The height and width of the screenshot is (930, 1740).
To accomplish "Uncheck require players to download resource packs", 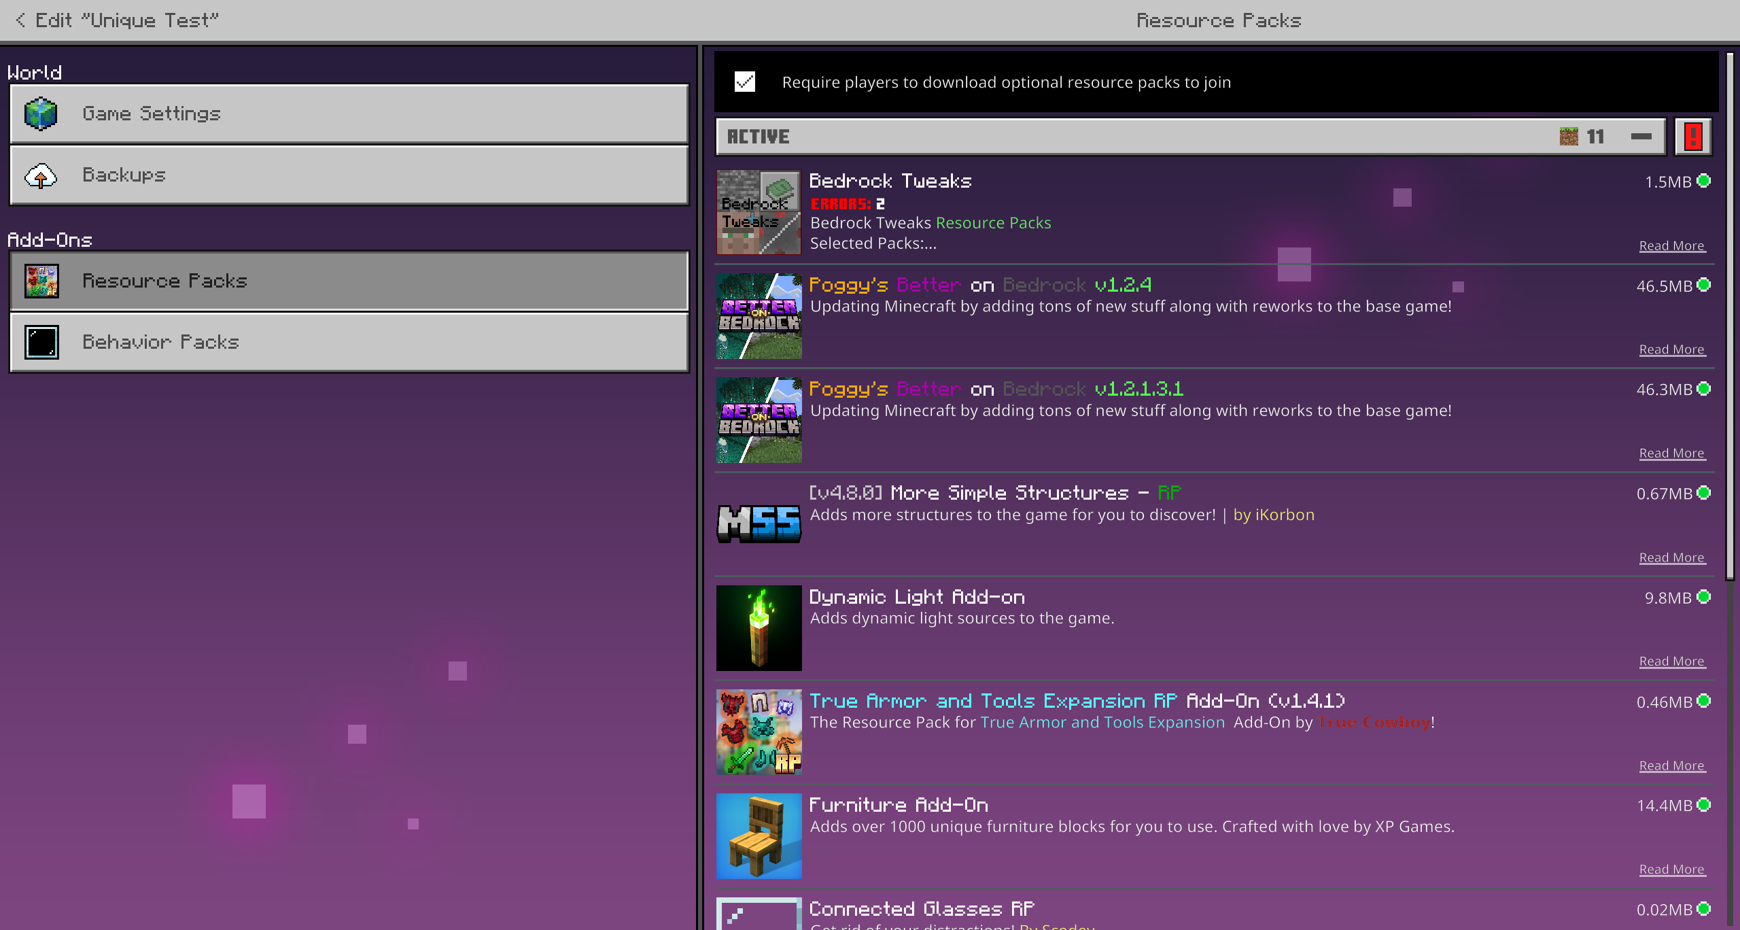I will tap(745, 82).
